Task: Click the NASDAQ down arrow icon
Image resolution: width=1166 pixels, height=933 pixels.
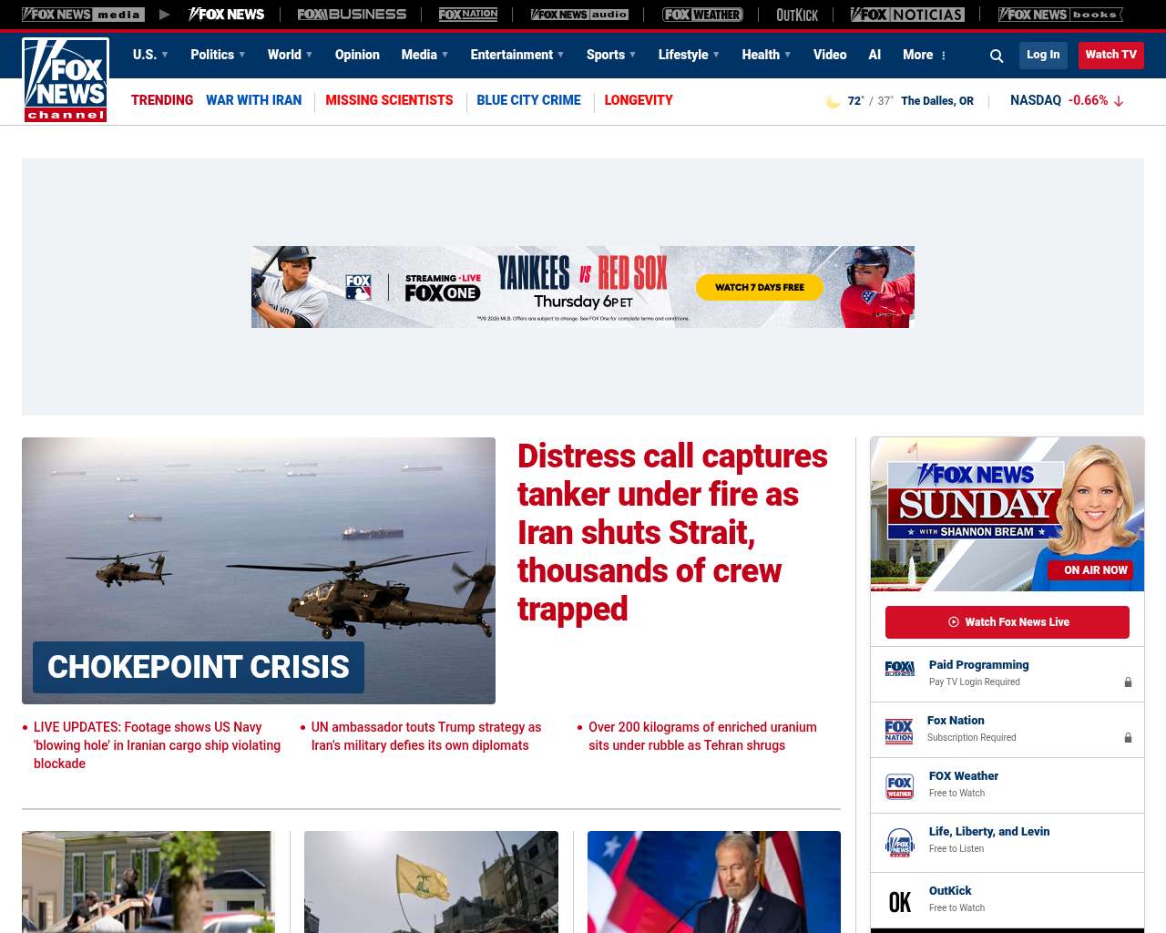Action: tap(1119, 101)
